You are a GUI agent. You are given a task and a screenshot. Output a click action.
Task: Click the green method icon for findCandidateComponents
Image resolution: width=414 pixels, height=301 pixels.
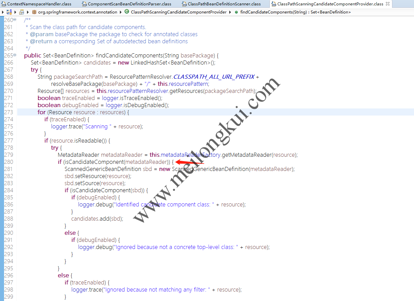click(x=236, y=12)
